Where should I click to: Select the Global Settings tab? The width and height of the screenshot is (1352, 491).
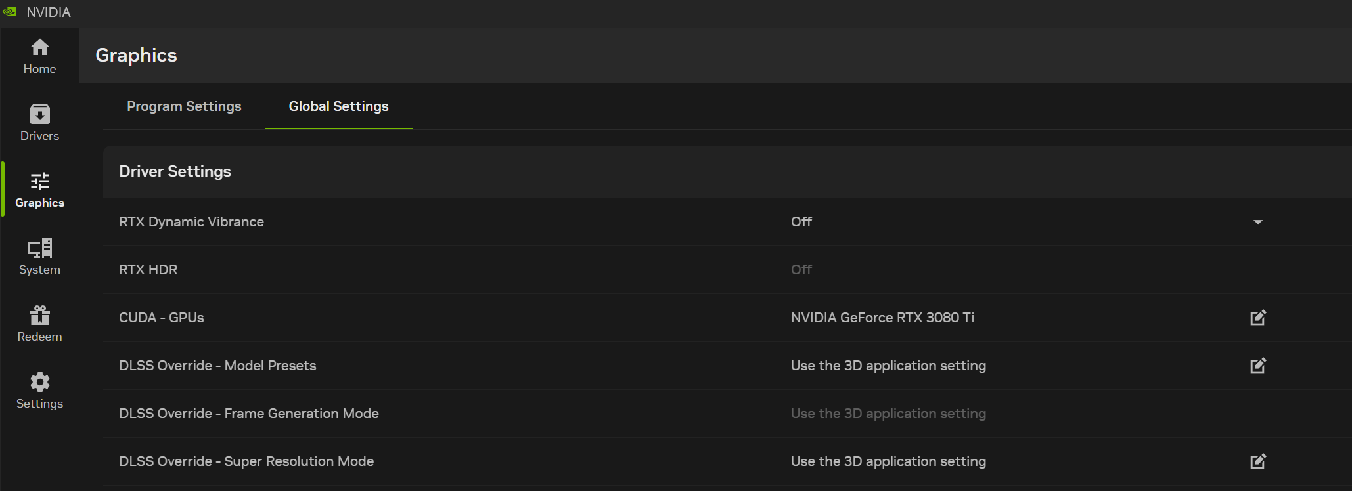(x=338, y=106)
